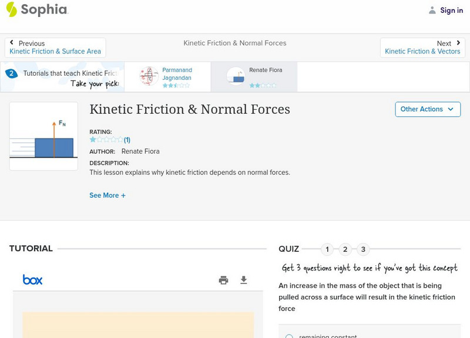Select Renate Fiora's tutorial option

256,76
